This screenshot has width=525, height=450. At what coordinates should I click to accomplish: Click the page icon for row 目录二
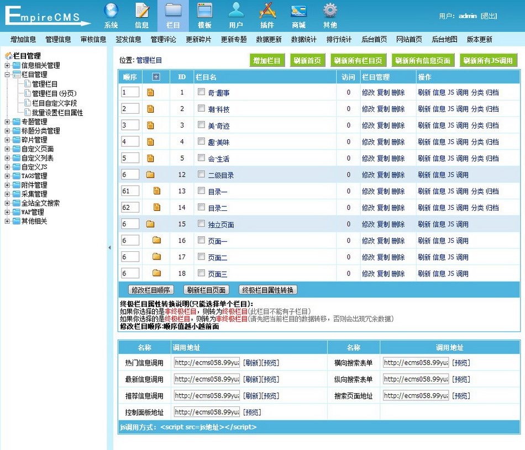pos(157,207)
